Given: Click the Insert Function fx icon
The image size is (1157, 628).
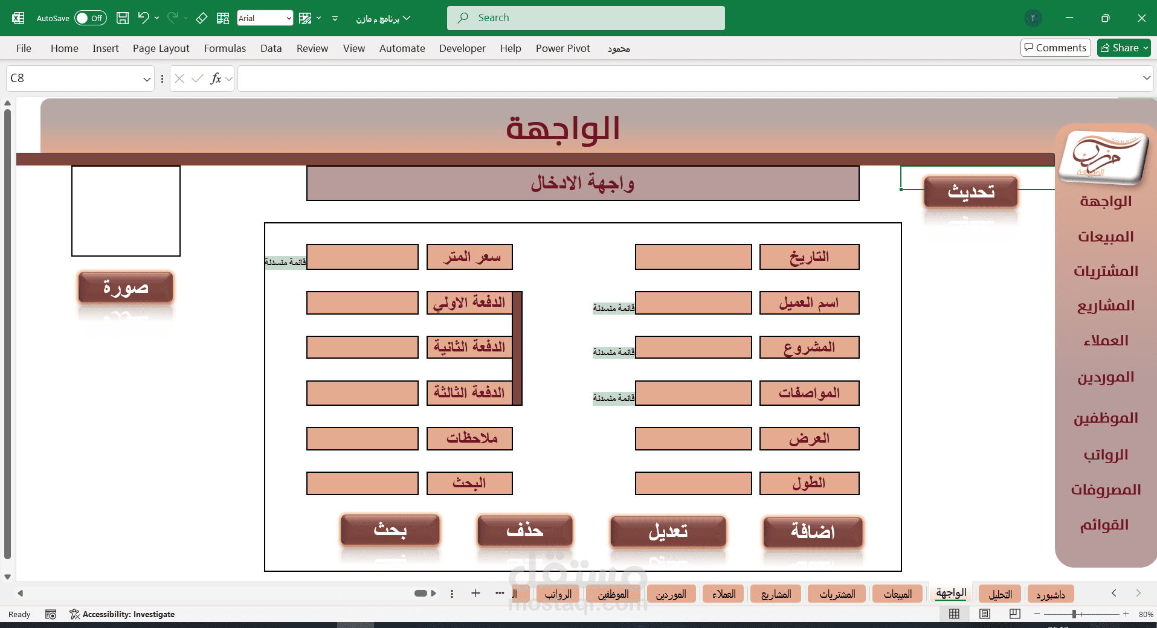Looking at the screenshot, I should pos(216,78).
